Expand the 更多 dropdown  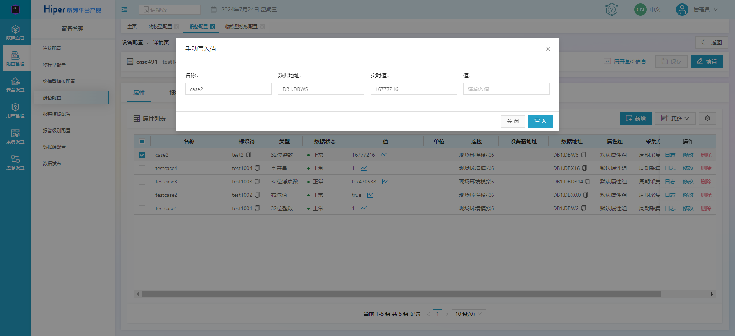pos(675,118)
